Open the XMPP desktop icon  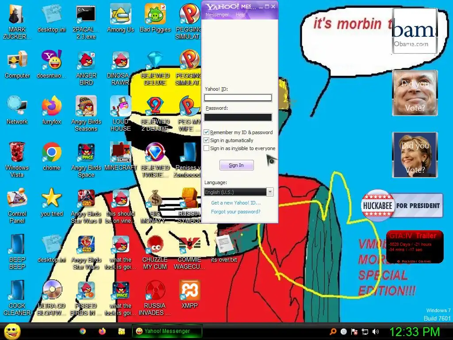pyautogui.click(x=189, y=294)
